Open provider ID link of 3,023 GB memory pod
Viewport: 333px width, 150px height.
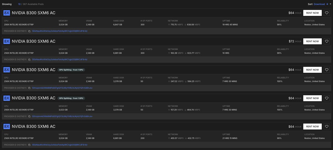(x=62, y=116)
